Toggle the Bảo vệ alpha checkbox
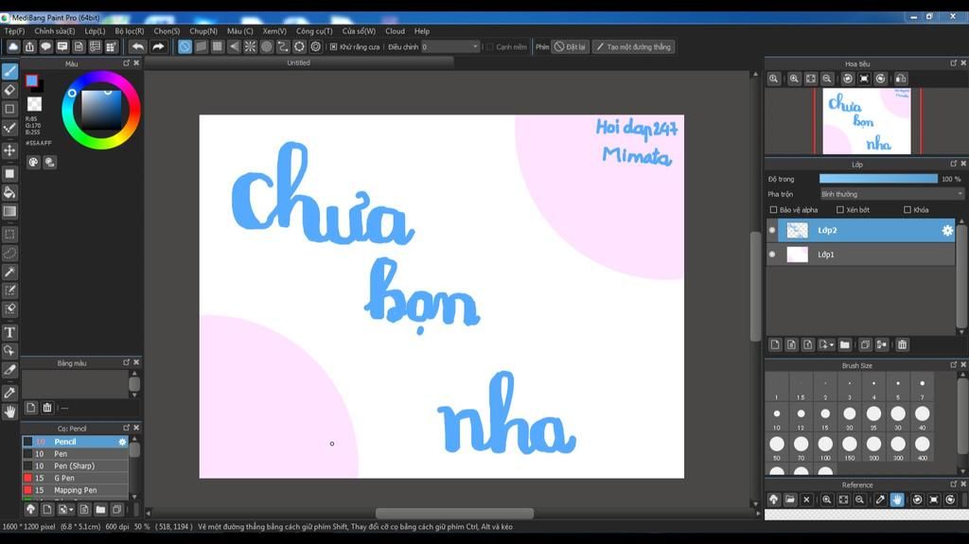The width and height of the screenshot is (969, 544). tap(773, 210)
